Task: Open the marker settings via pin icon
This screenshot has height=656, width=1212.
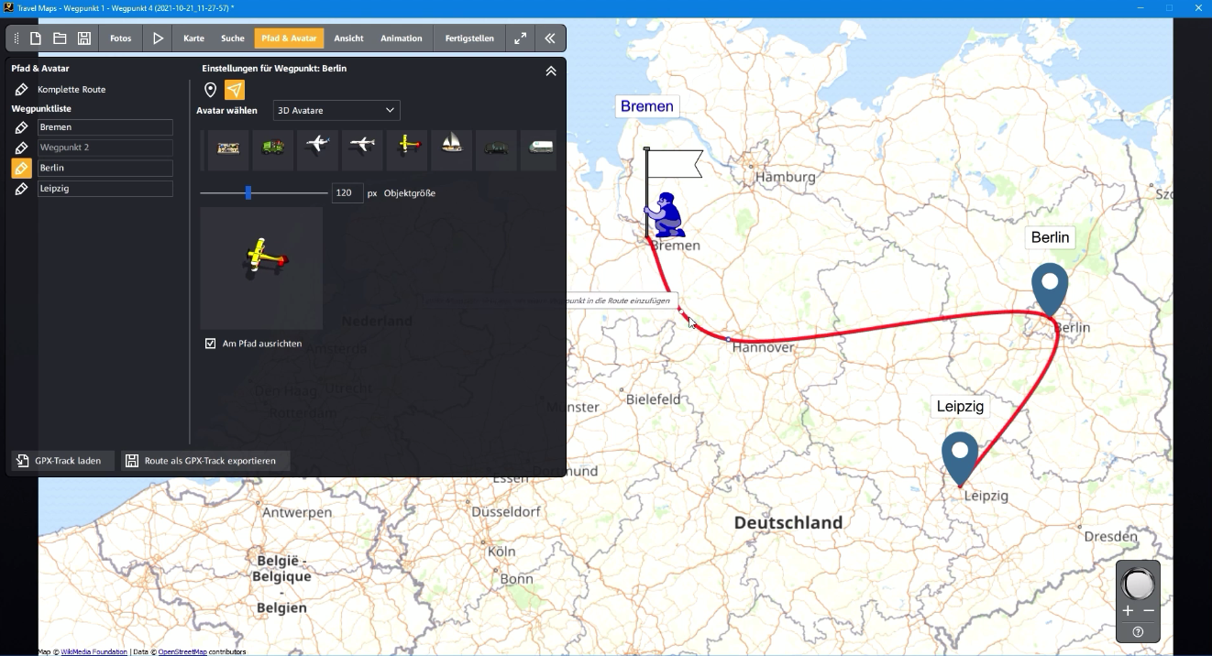Action: click(x=211, y=90)
